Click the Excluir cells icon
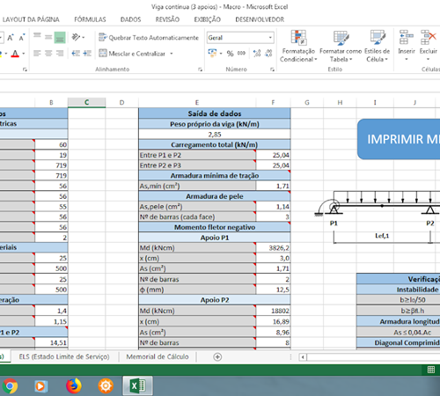The height and width of the screenshot is (396, 440). [428, 37]
